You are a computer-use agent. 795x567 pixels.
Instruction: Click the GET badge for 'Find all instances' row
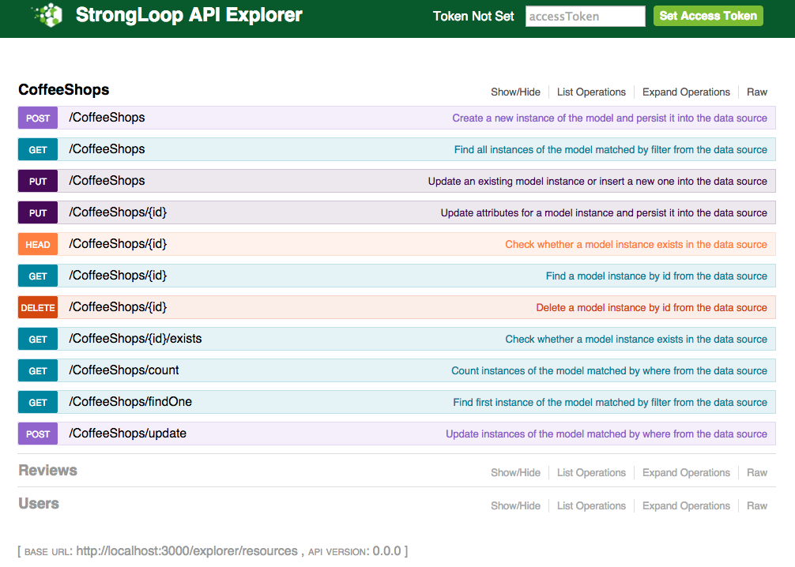[38, 149]
